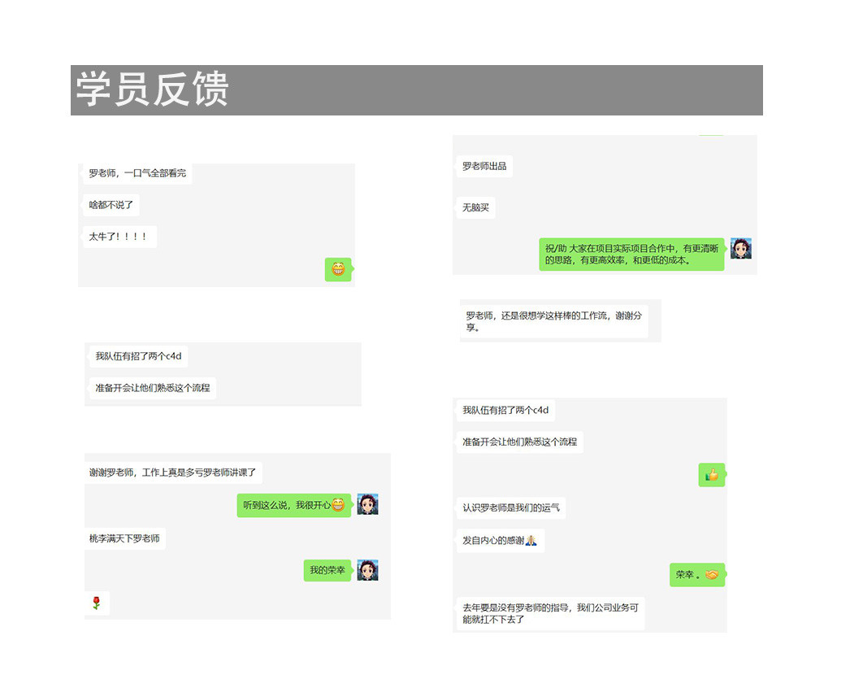Select the 学员反馈 header title

(x=153, y=90)
